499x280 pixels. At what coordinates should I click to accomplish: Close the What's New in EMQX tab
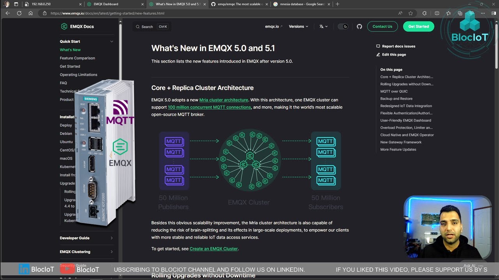tap(204, 4)
